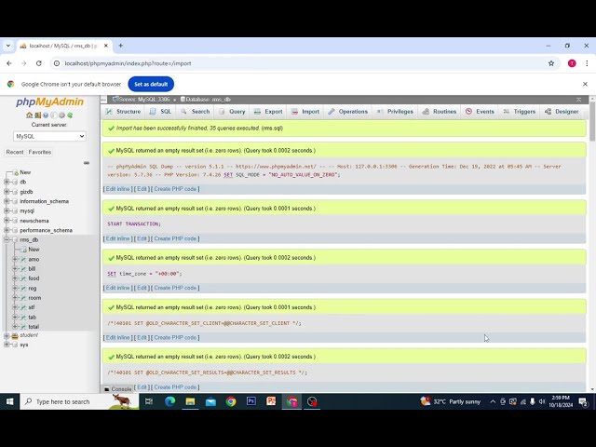Open Microsoft Edge from taskbar
The width and height of the screenshot is (596, 447).
(169, 401)
